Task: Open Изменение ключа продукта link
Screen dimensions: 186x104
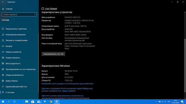Action: point(67,84)
